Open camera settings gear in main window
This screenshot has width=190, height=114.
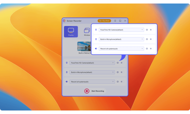[x=118, y=63]
